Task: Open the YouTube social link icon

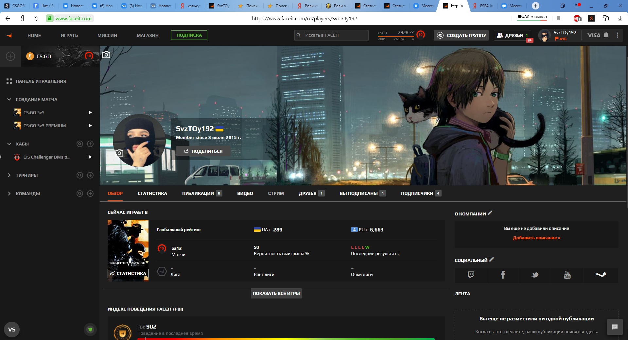Action: [567, 275]
